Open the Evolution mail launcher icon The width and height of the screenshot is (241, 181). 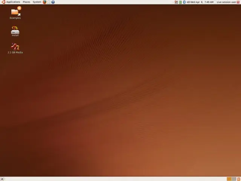tap(49, 2)
